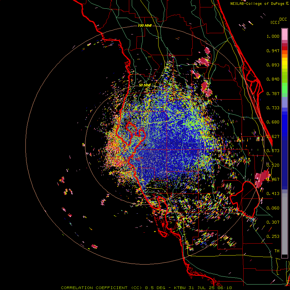
Task: Click the TH label at the color scale bottom
Action: click(277, 251)
